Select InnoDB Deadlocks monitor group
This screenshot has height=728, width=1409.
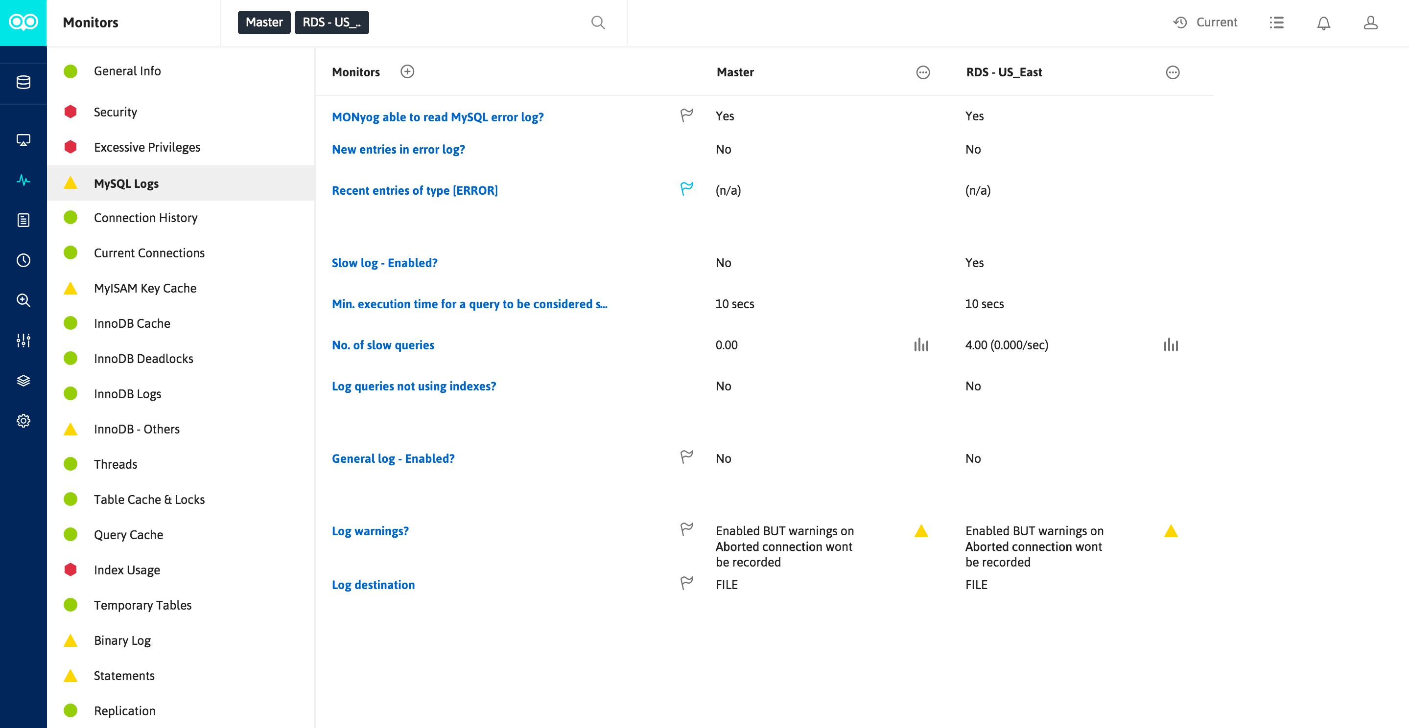(x=143, y=359)
